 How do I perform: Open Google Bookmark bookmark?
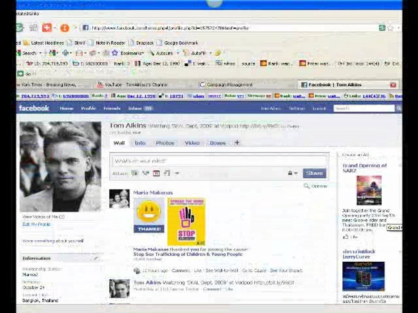point(178,43)
